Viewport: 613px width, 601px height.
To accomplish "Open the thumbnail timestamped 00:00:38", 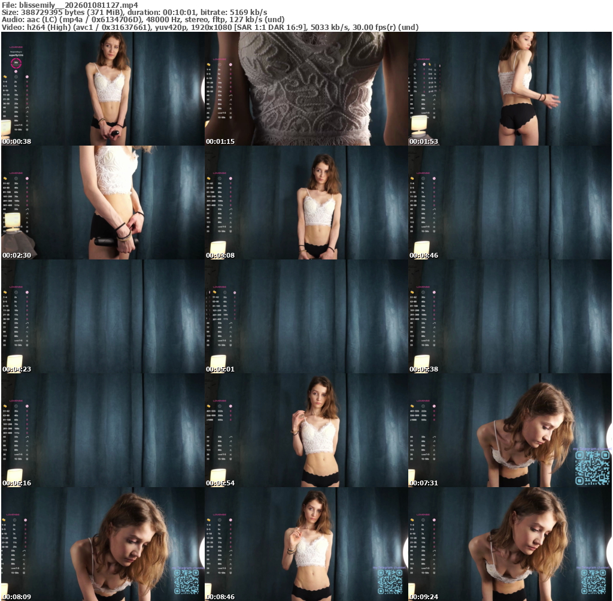I will 102,89.
